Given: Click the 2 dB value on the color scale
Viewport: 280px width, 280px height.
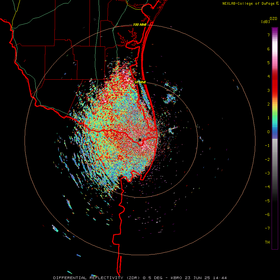Looking at the screenshot, I should [268, 104].
